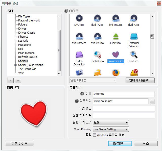This screenshot has width=162, height=151.
Task: Select the Pearl Buttons folder
Action: point(26,53)
